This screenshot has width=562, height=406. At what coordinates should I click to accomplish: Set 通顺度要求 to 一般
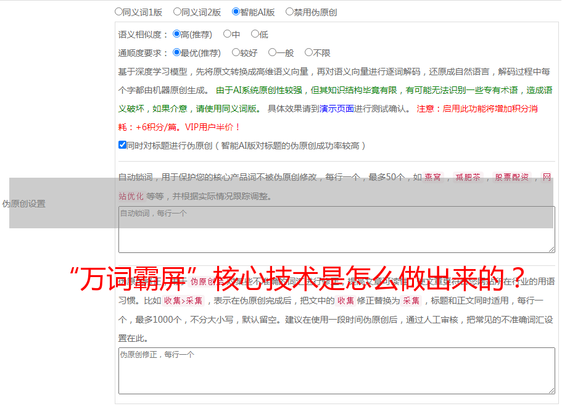pyautogui.click(x=272, y=52)
